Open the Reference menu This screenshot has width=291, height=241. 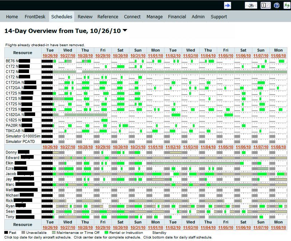tap(108, 17)
